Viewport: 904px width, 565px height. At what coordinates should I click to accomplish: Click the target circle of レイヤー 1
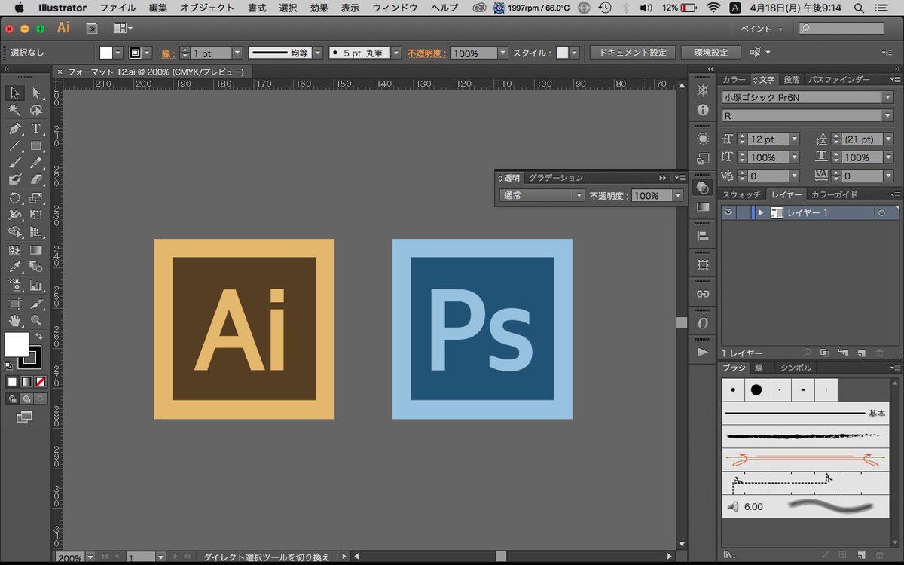tap(881, 213)
